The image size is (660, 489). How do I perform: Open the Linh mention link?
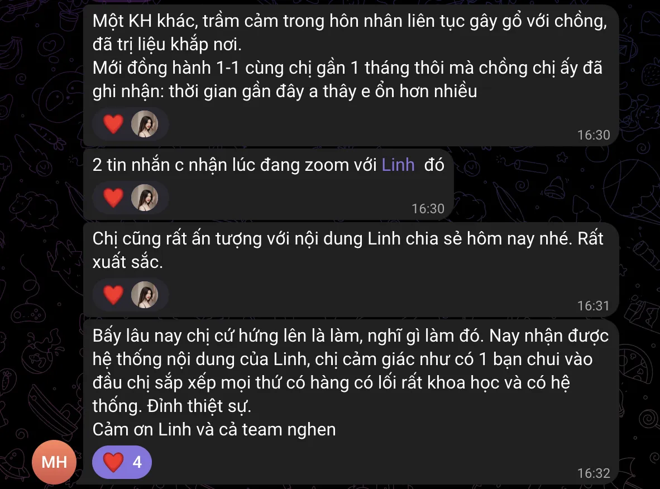(398, 165)
